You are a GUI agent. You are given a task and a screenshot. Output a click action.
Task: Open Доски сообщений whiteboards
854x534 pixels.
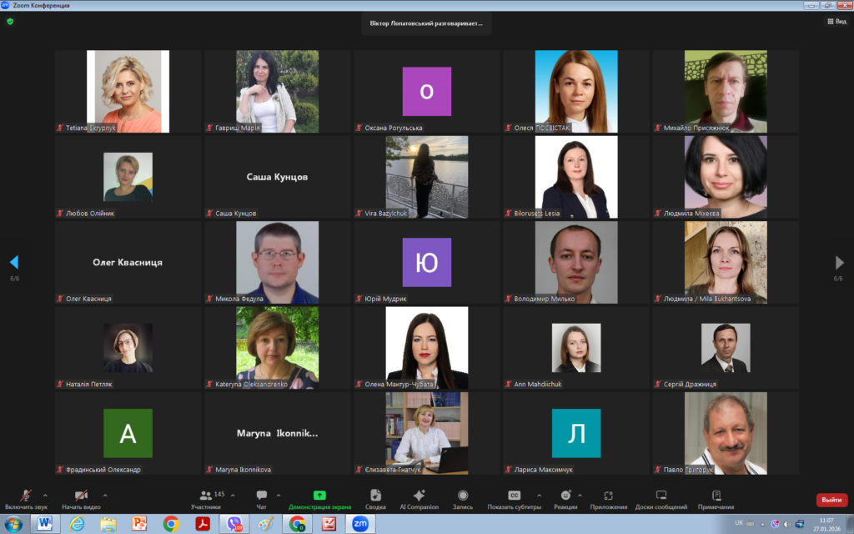[661, 496]
